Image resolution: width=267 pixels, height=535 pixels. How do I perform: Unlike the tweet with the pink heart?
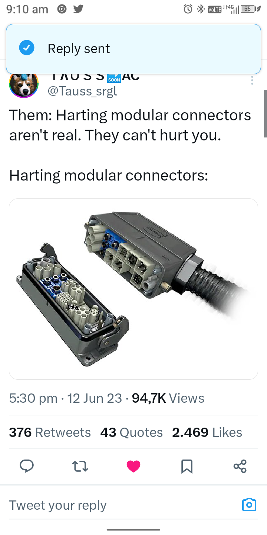click(133, 466)
